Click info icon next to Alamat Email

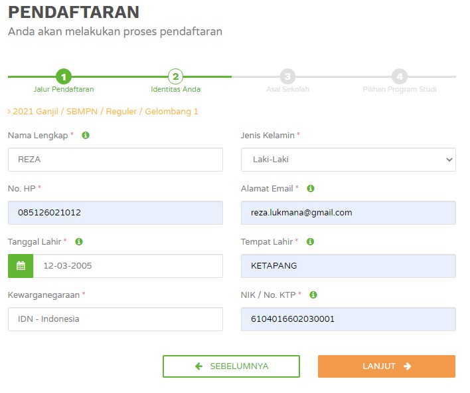pos(311,189)
